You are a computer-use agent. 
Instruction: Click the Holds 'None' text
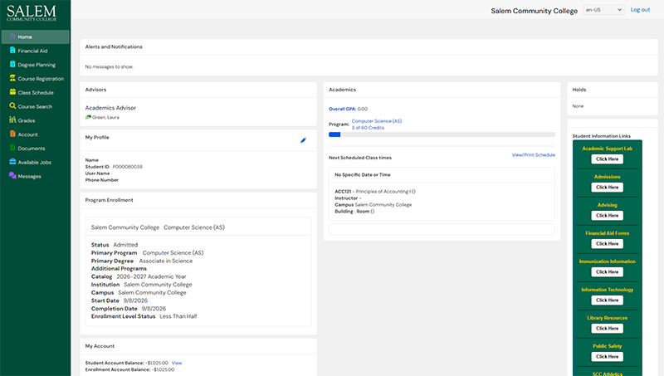coord(578,106)
